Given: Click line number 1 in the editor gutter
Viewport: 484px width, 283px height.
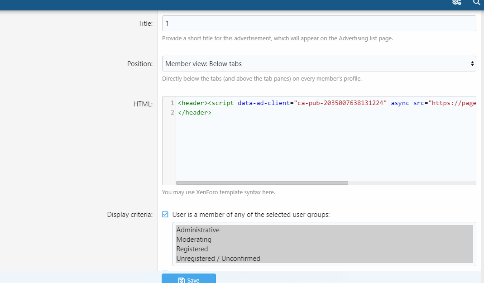Looking at the screenshot, I should 172,103.
